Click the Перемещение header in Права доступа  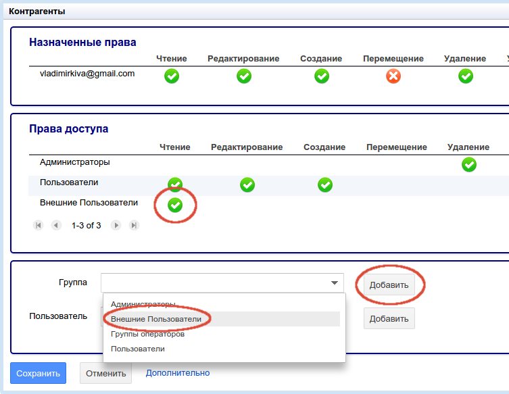(397, 147)
